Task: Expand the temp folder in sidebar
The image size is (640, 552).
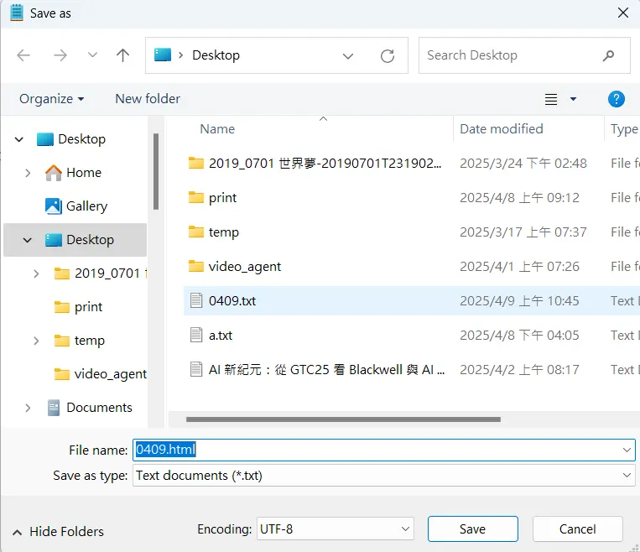Action: pos(35,341)
